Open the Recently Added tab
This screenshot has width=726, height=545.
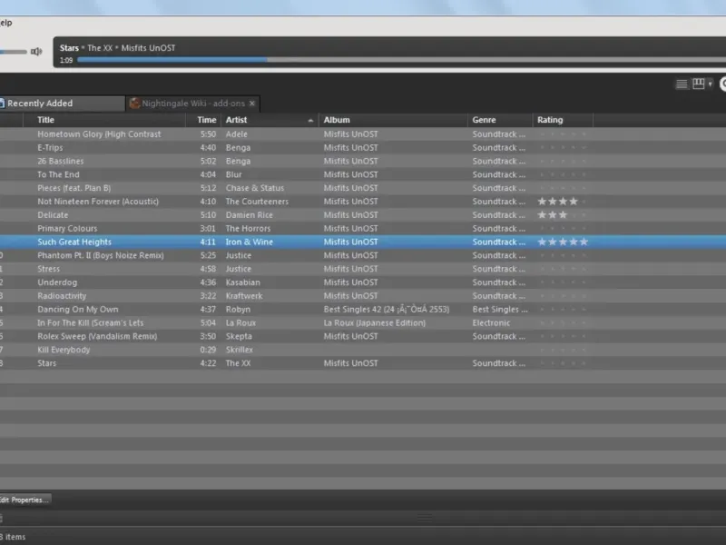point(62,104)
